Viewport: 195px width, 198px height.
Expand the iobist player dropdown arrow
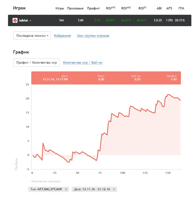[x=30, y=21]
